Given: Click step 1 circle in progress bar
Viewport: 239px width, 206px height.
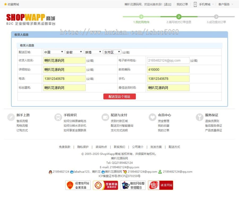Looking at the screenshot, I should (x=141, y=16).
